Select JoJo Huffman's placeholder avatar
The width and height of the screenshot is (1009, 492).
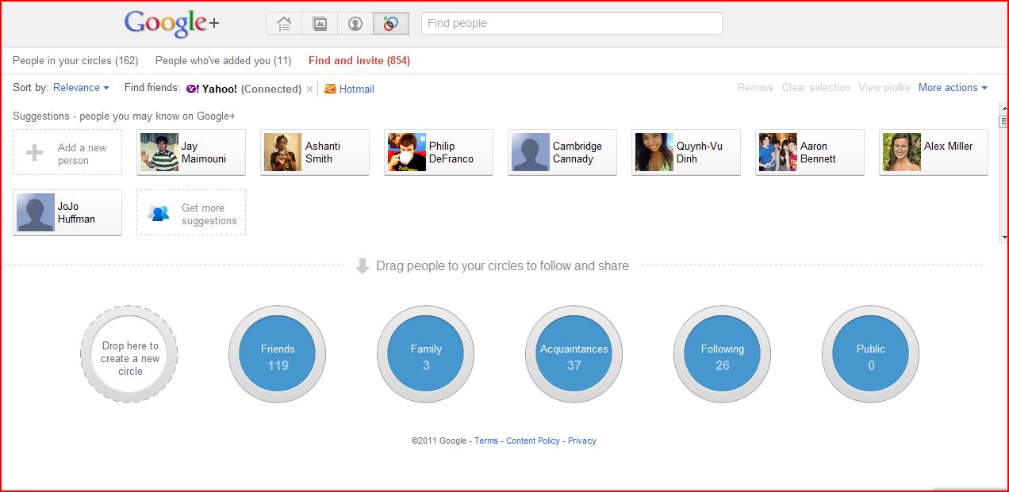36,212
